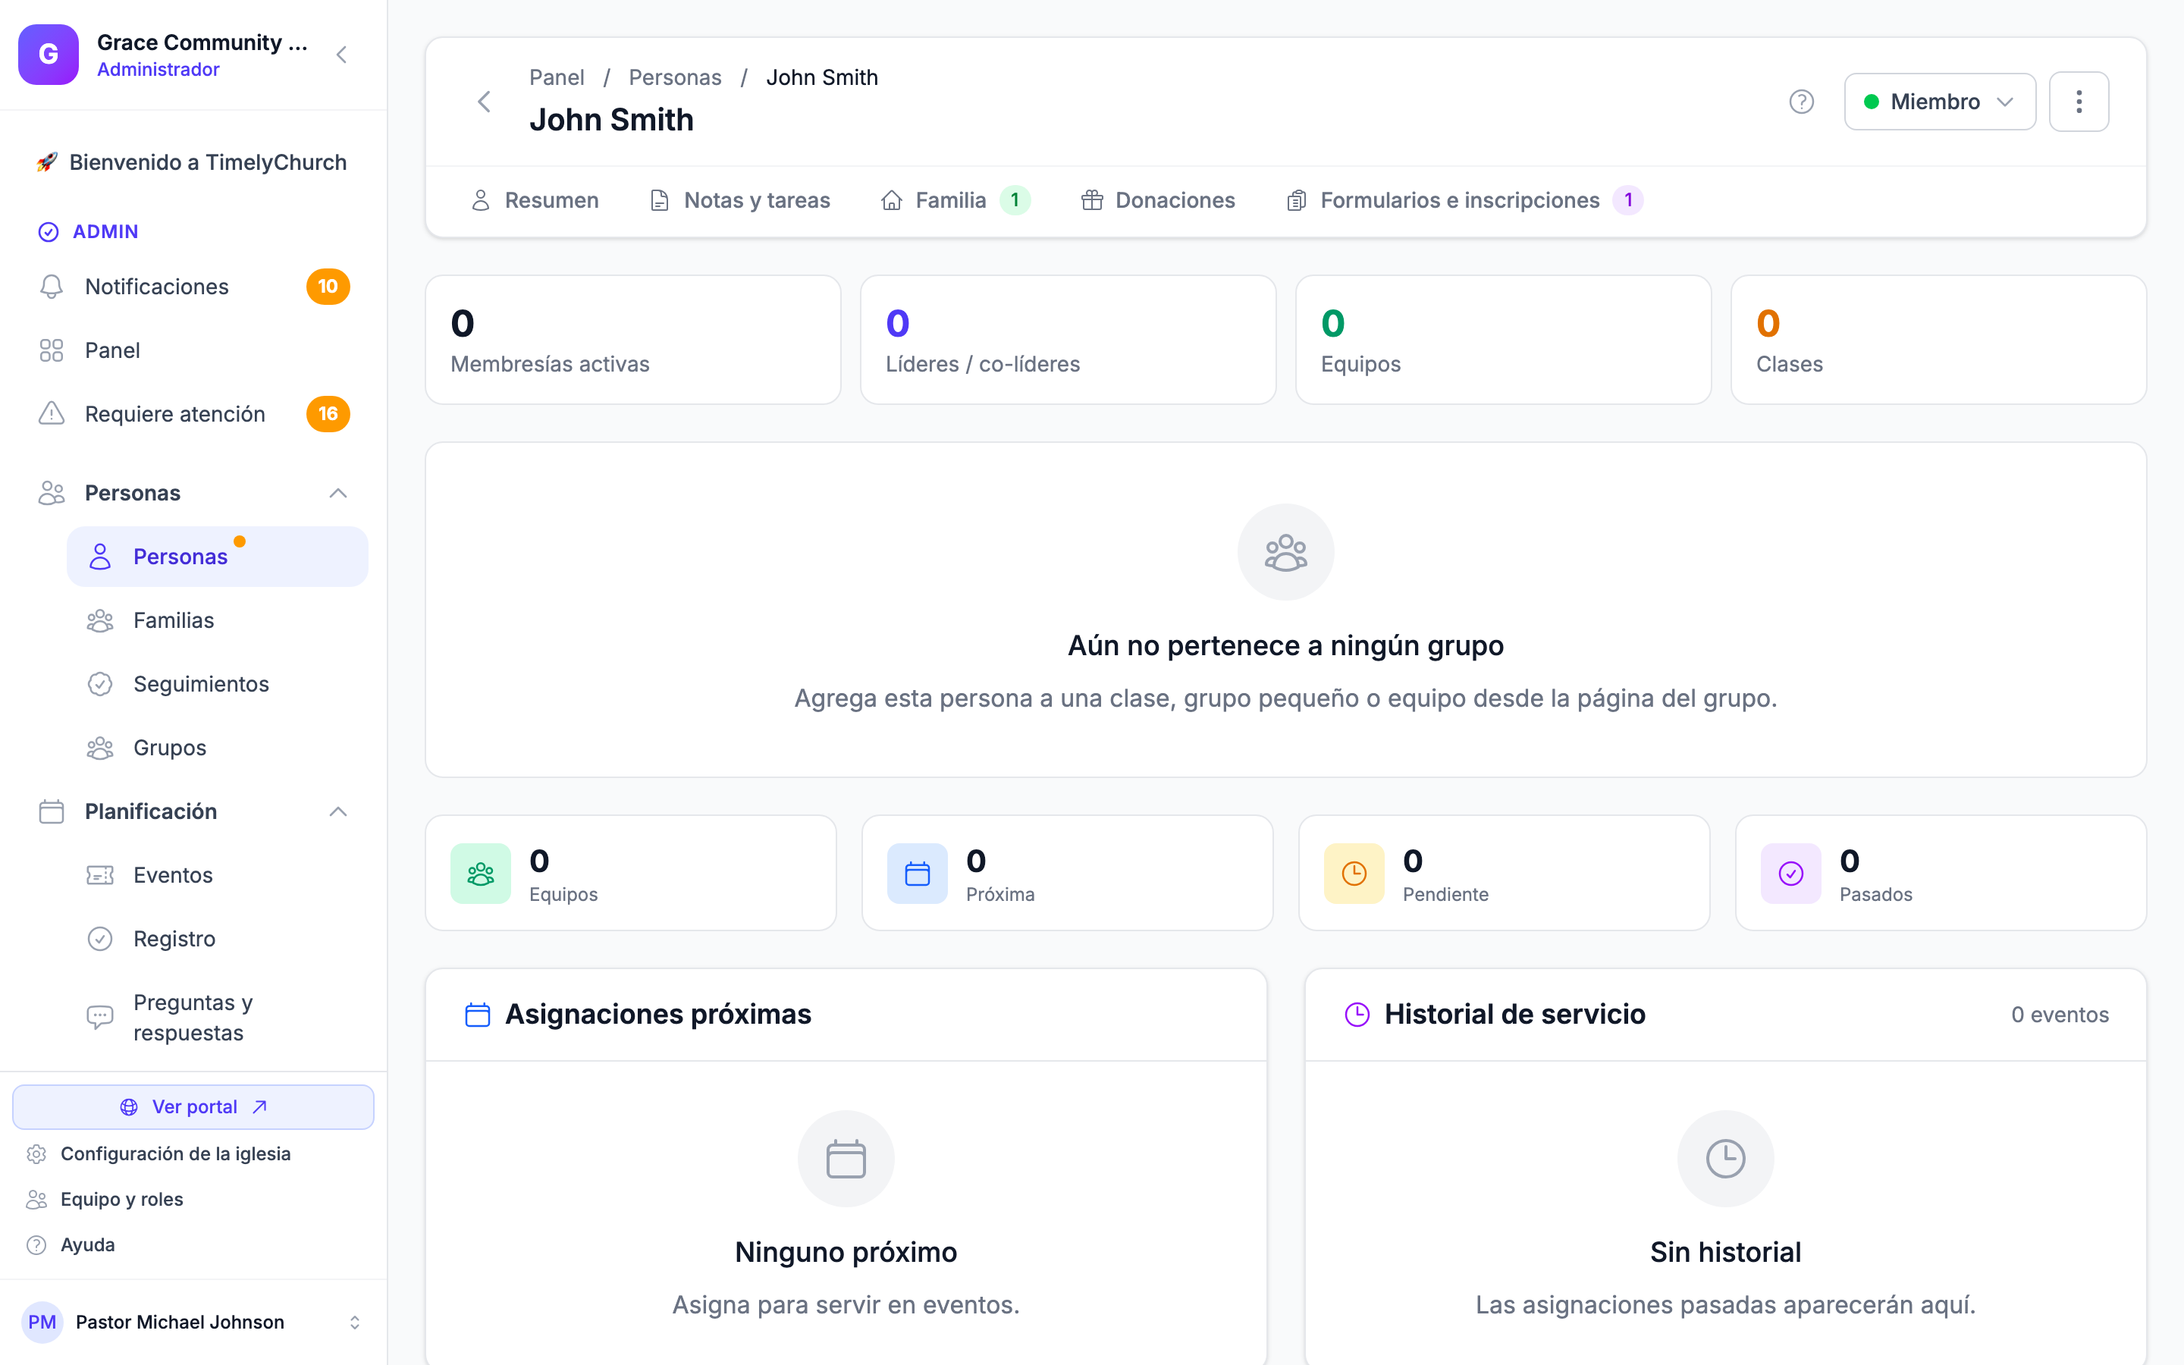This screenshot has width=2184, height=1365.
Task: Click the Requiere atención warning icon
Action: coord(52,413)
